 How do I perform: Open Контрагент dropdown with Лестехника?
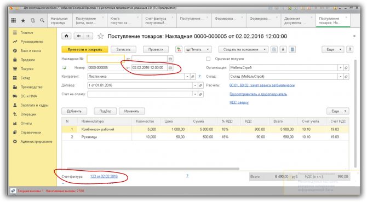pos(187,77)
